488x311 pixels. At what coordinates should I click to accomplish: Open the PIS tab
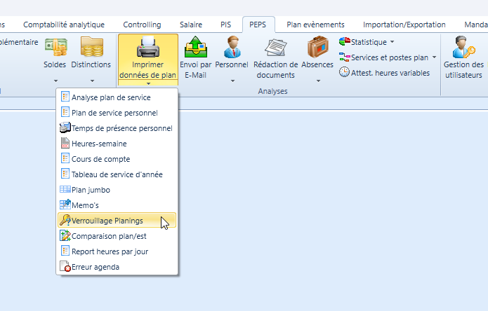(x=225, y=25)
